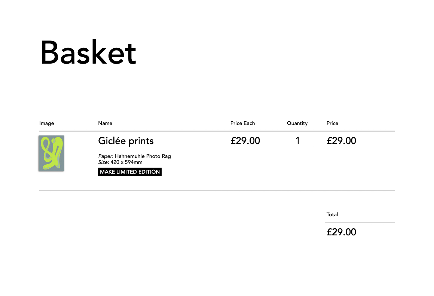
Task: Click the Image column header
Action: click(x=46, y=123)
